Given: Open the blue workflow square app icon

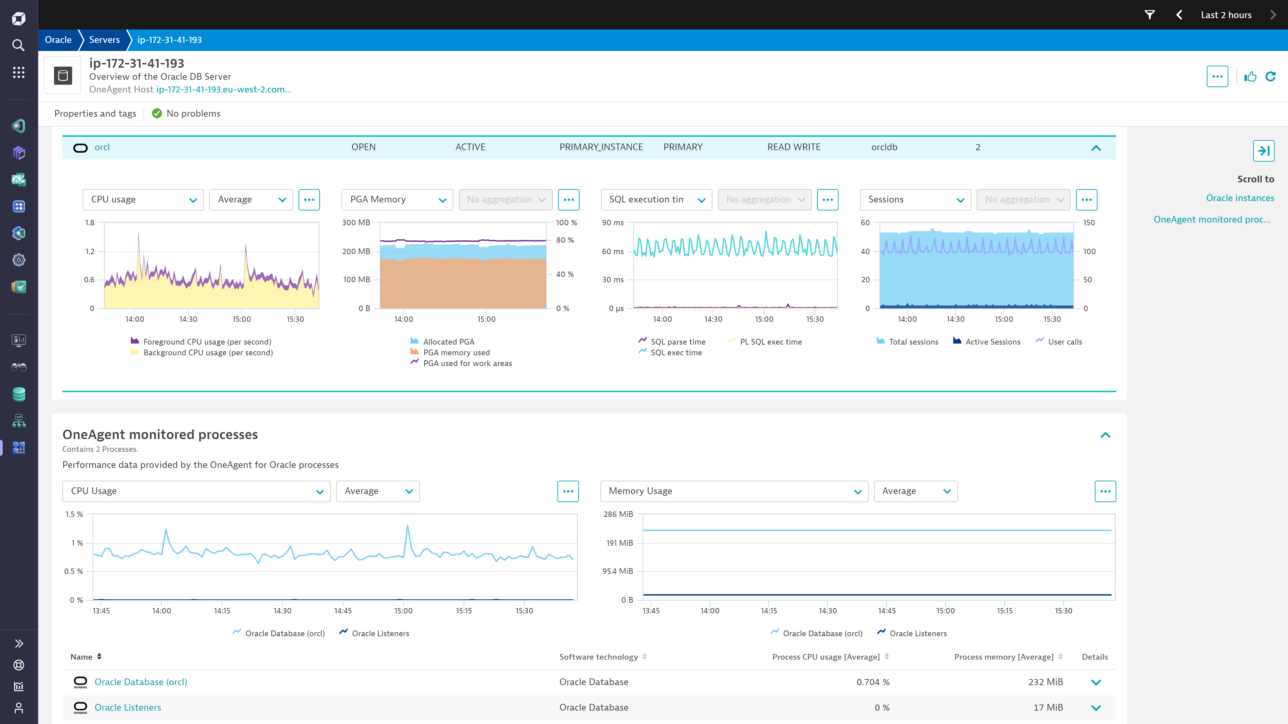Looking at the screenshot, I should [x=18, y=206].
